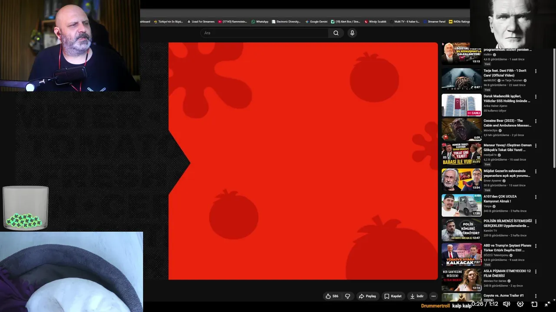The image size is (556, 312).
Task: Click the search magnifier icon
Action: point(336,33)
